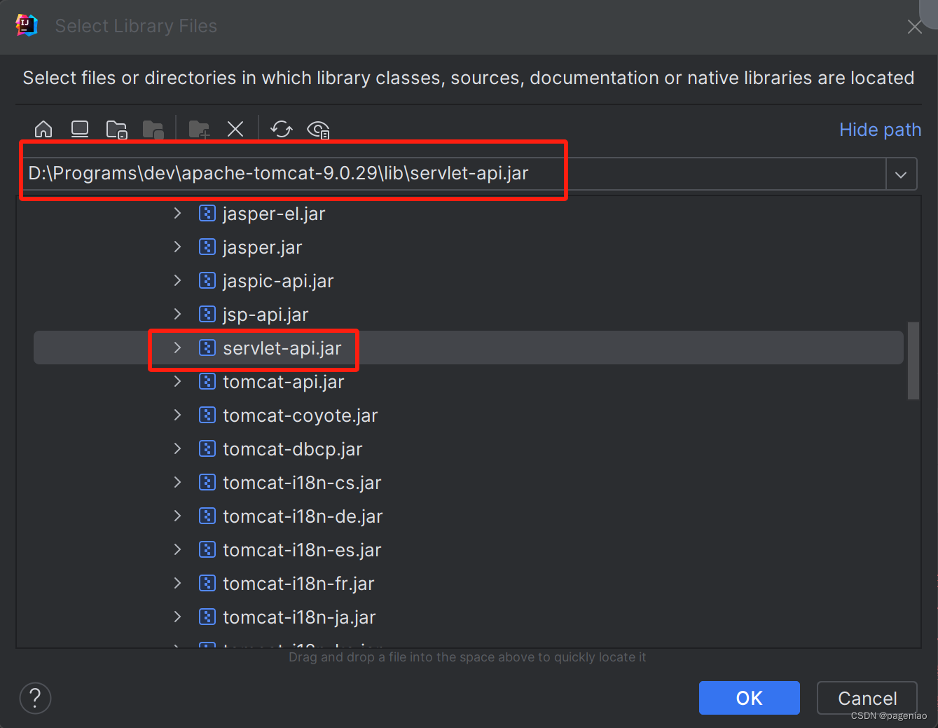Click the tomcat-i18n-fr.jar archive icon
938x728 pixels.
pos(207,583)
